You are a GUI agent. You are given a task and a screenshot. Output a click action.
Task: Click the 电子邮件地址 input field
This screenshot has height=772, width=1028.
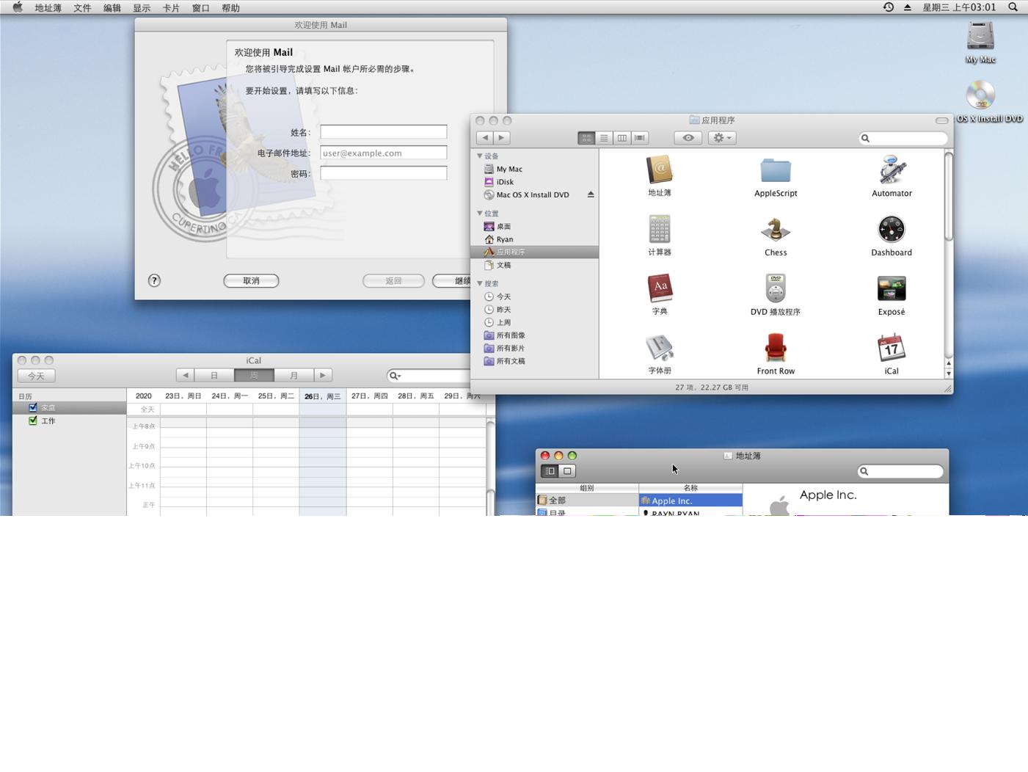click(383, 153)
